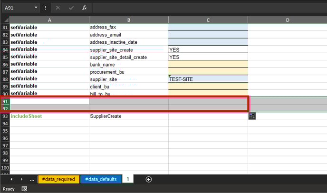This screenshot has height=193, width=327.
Task: Click the Enter checkmark formula icon
Action: coord(71,8)
